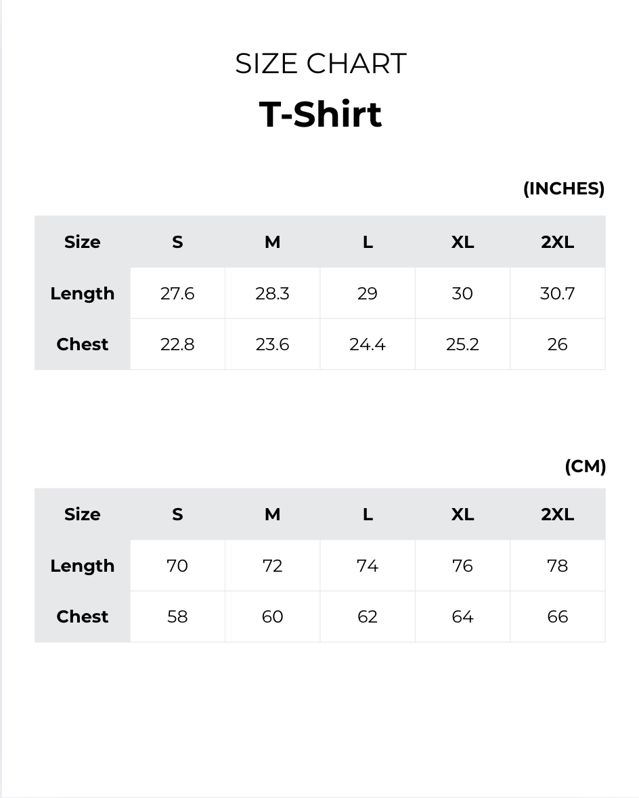Click the SIZE CHART heading

pos(320,64)
